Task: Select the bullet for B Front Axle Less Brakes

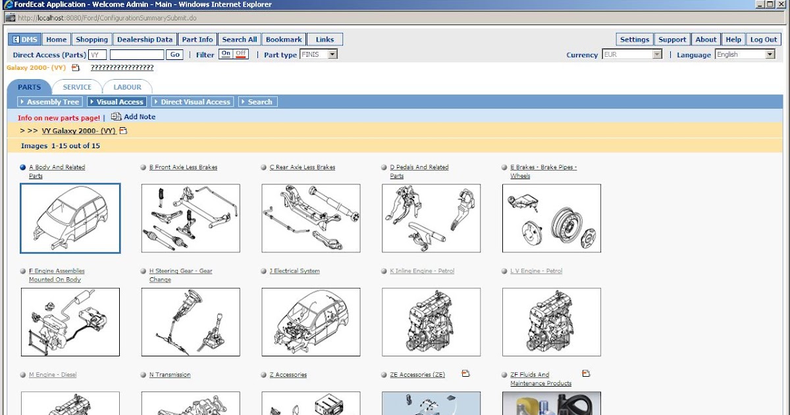Action: (144, 167)
